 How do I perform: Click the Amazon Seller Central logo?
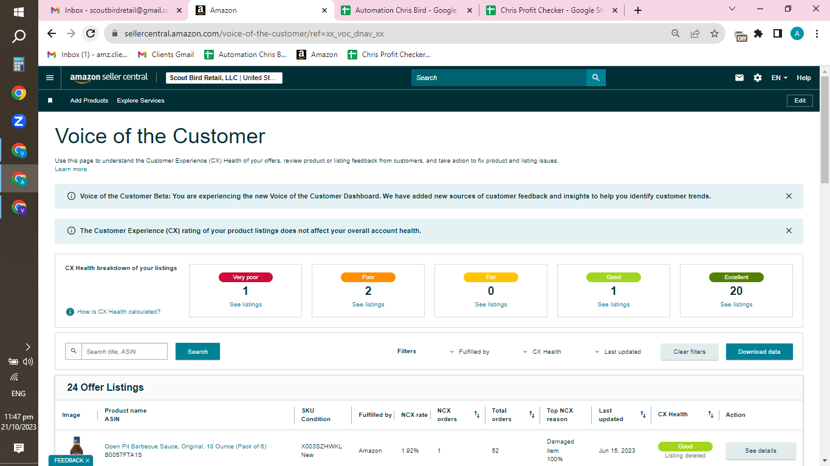109,78
